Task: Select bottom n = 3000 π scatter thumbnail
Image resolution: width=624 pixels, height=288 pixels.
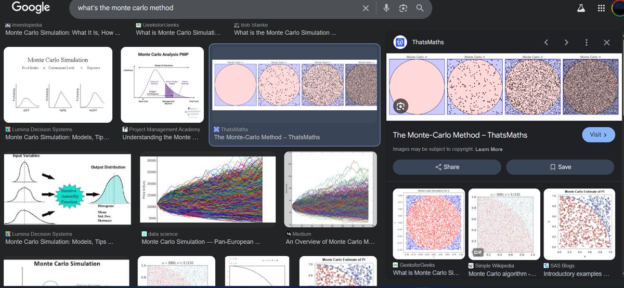Action: point(176,271)
